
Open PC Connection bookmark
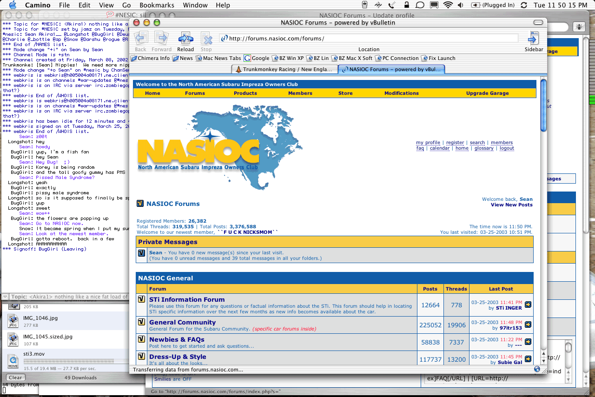397,58
